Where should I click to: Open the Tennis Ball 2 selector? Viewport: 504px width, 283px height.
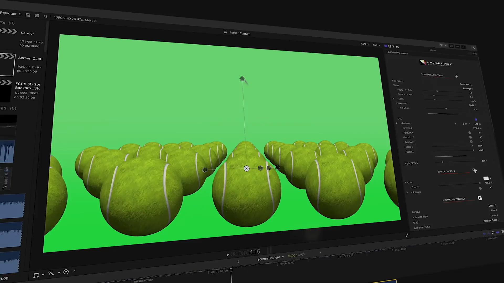click(466, 85)
